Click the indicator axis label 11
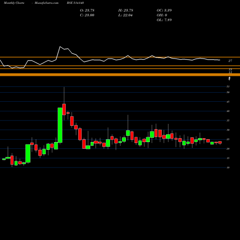This screenshot has width=240, height=240. tap(230, 72)
